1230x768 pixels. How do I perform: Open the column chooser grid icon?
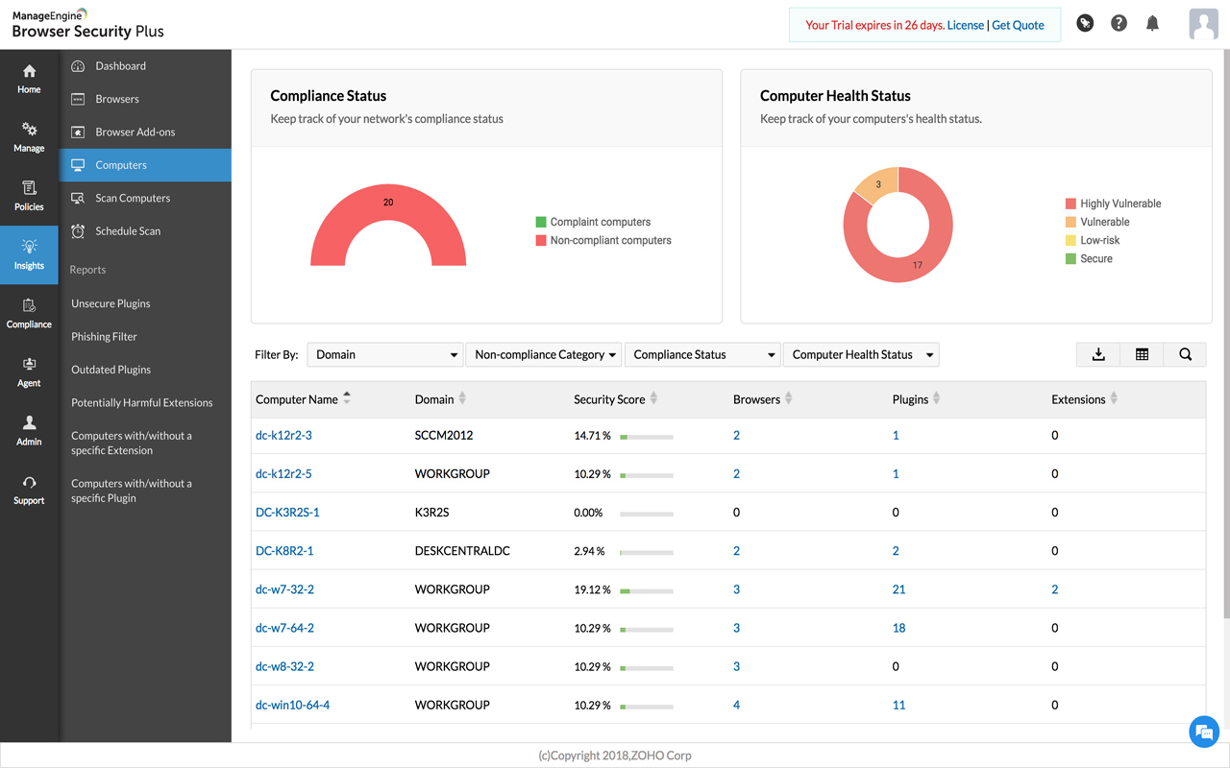[1141, 354]
